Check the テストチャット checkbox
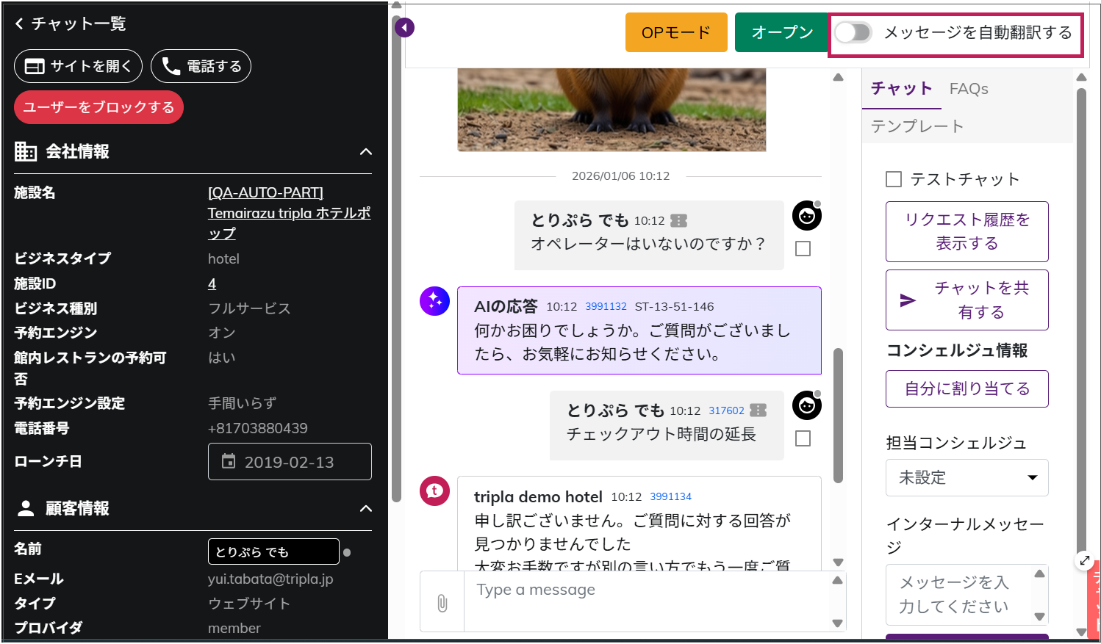 pyautogui.click(x=894, y=179)
